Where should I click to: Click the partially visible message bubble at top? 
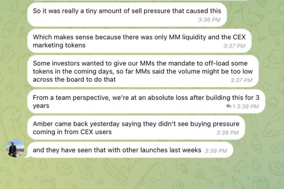140,0
